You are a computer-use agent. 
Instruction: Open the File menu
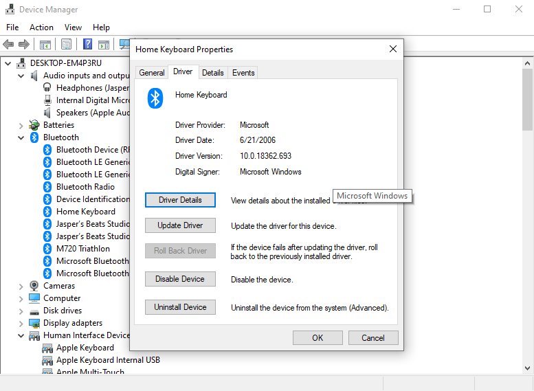click(12, 27)
